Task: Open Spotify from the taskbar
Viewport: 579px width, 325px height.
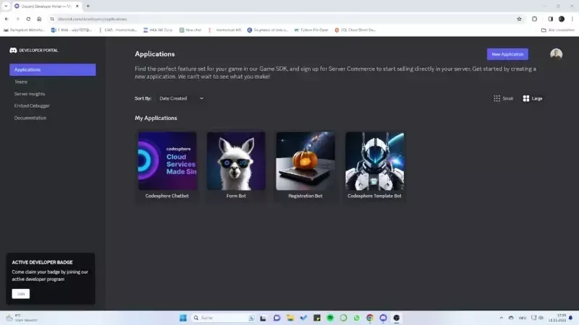Action: coord(330,318)
